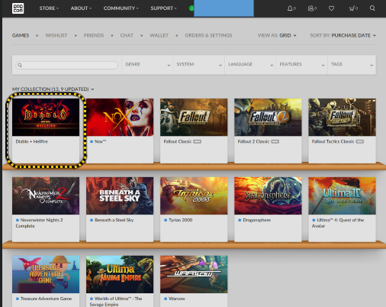386x307 pixels.
Task: Open the Tyrian 2000 cover
Action: point(194,196)
